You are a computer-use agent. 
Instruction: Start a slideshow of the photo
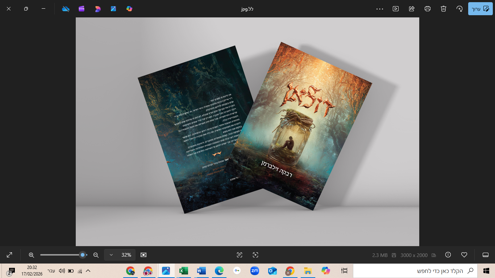[396, 9]
